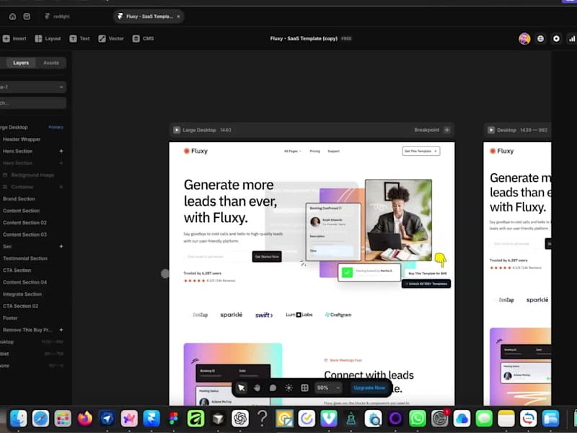This screenshot has height=433, width=577.
Task: Click the Support nav link
Action: coord(333,152)
